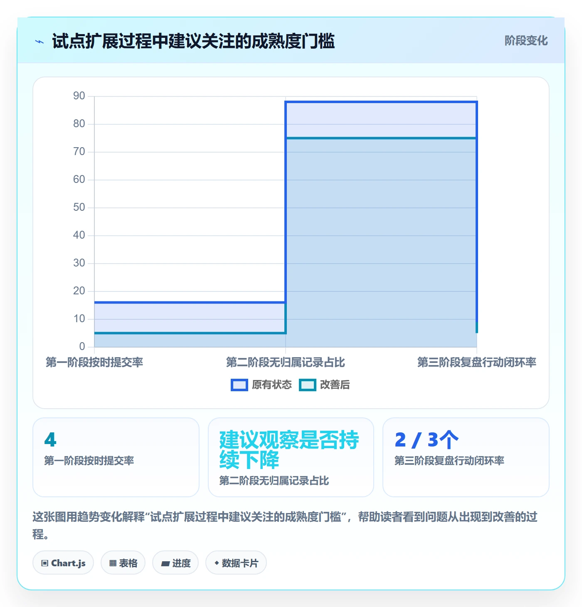Click the diamond icon in the 数据卡片 chip
This screenshot has height=607, width=582.
click(217, 563)
